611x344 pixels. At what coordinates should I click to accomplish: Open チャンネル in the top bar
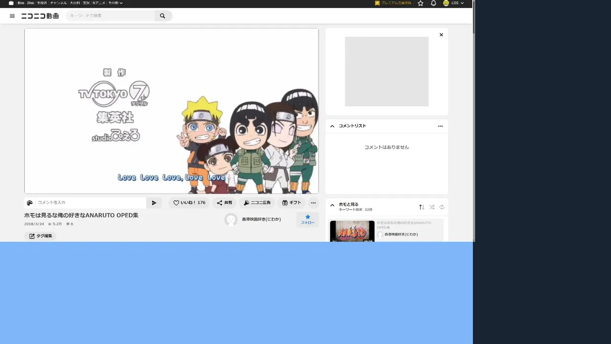click(59, 3)
